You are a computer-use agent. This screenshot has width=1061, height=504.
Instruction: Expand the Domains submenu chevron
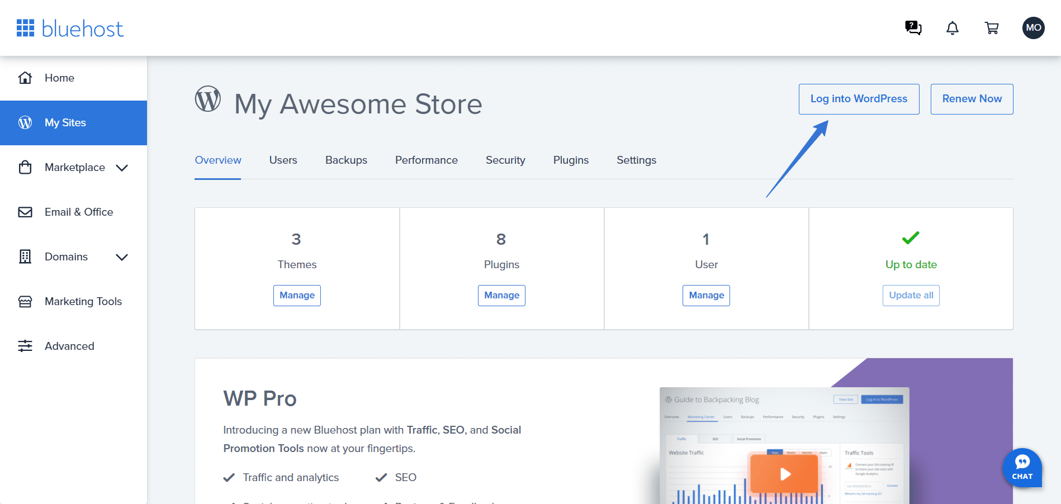coord(122,257)
